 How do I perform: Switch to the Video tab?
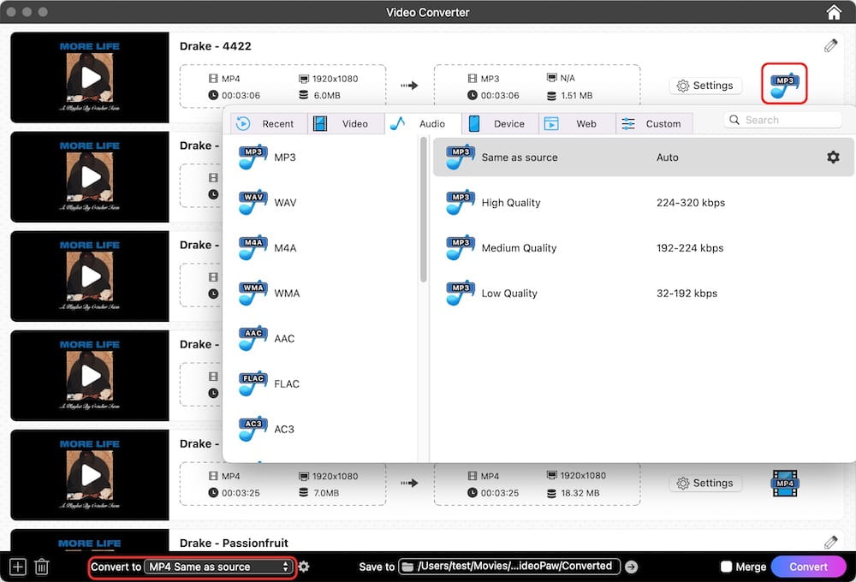tap(342, 123)
